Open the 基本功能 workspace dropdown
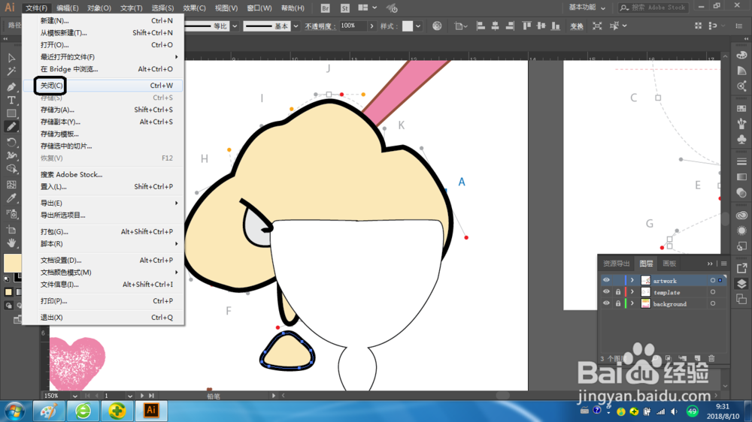The image size is (752, 422). coord(587,8)
